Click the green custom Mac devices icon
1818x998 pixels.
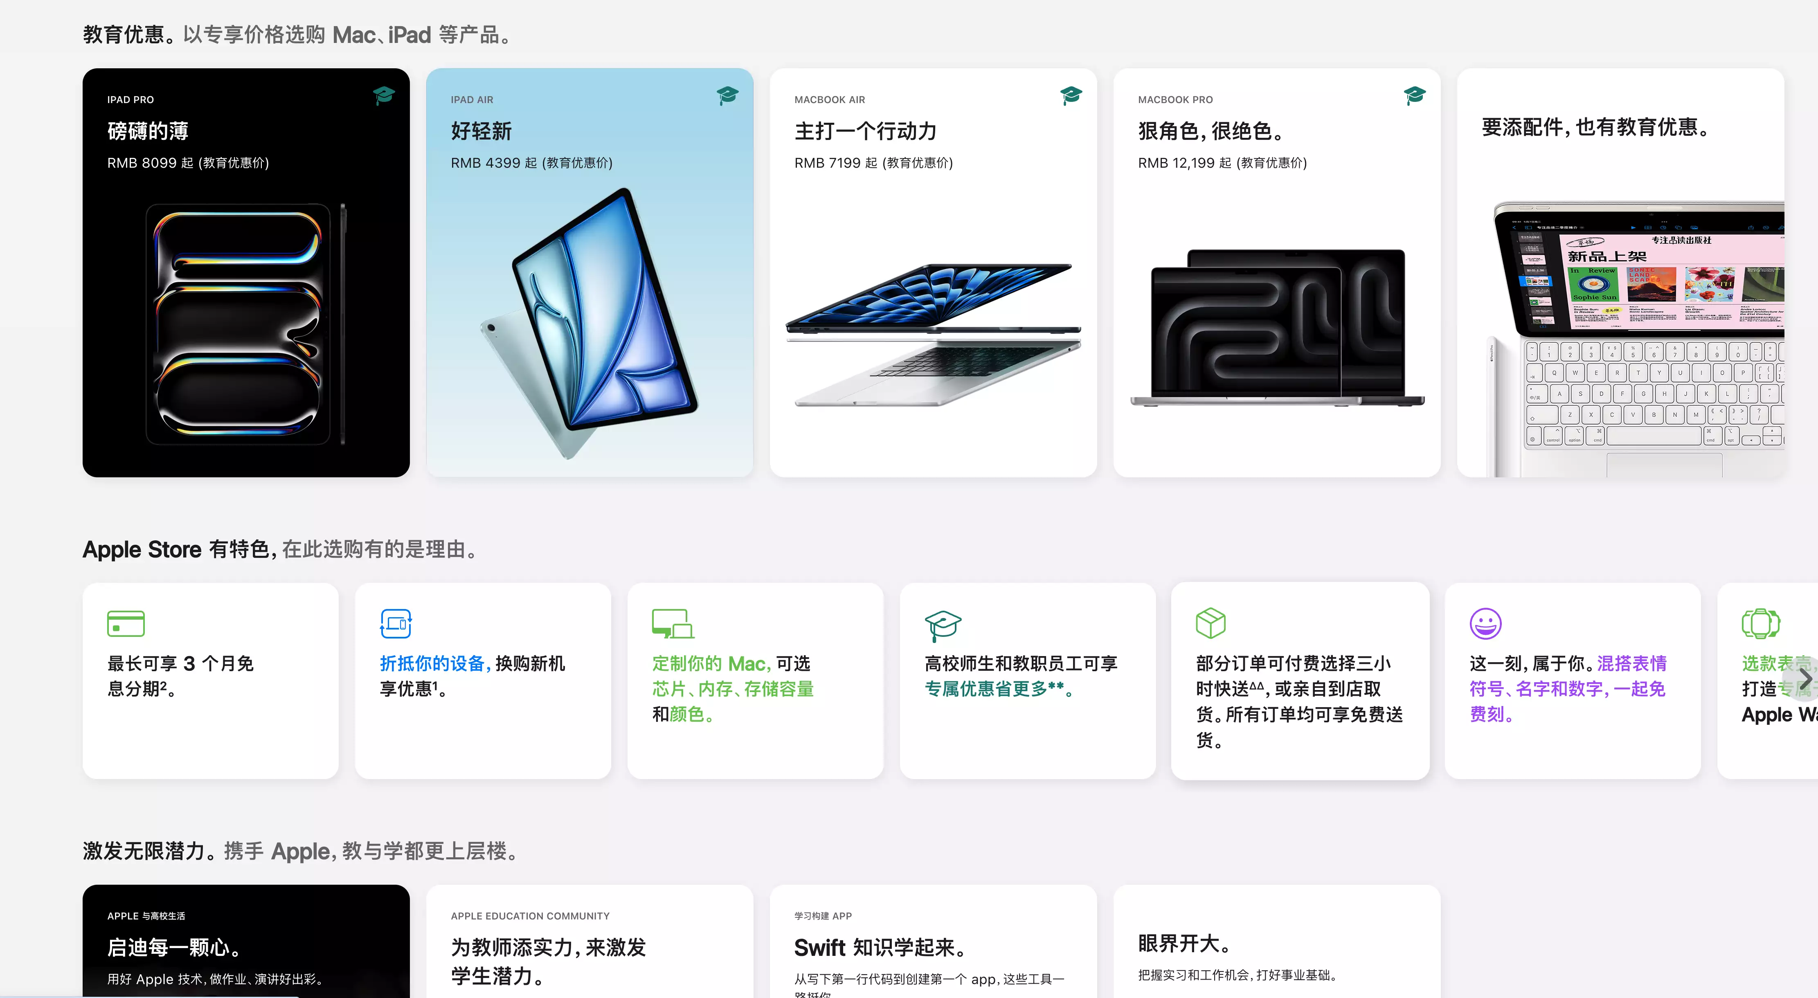(673, 624)
